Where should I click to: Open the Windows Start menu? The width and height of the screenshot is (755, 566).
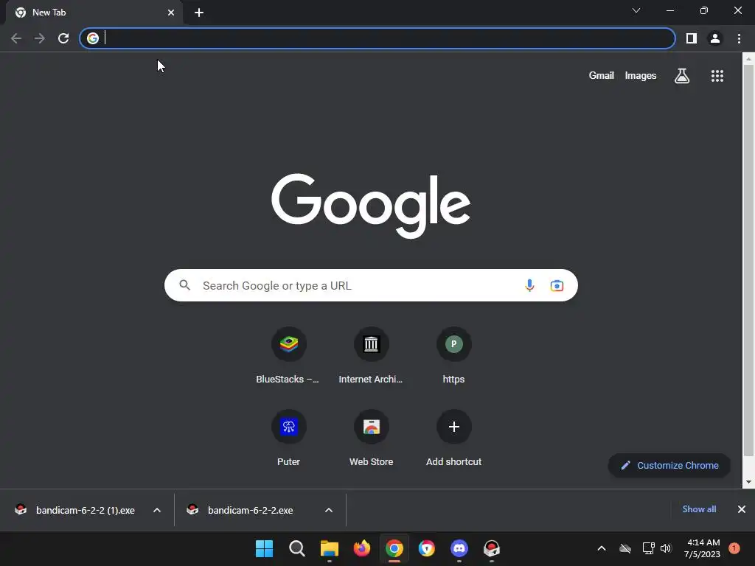click(x=264, y=548)
